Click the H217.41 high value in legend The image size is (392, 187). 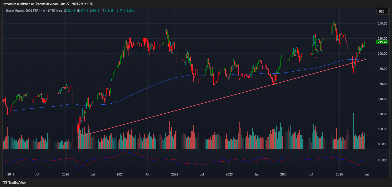click(x=82, y=11)
